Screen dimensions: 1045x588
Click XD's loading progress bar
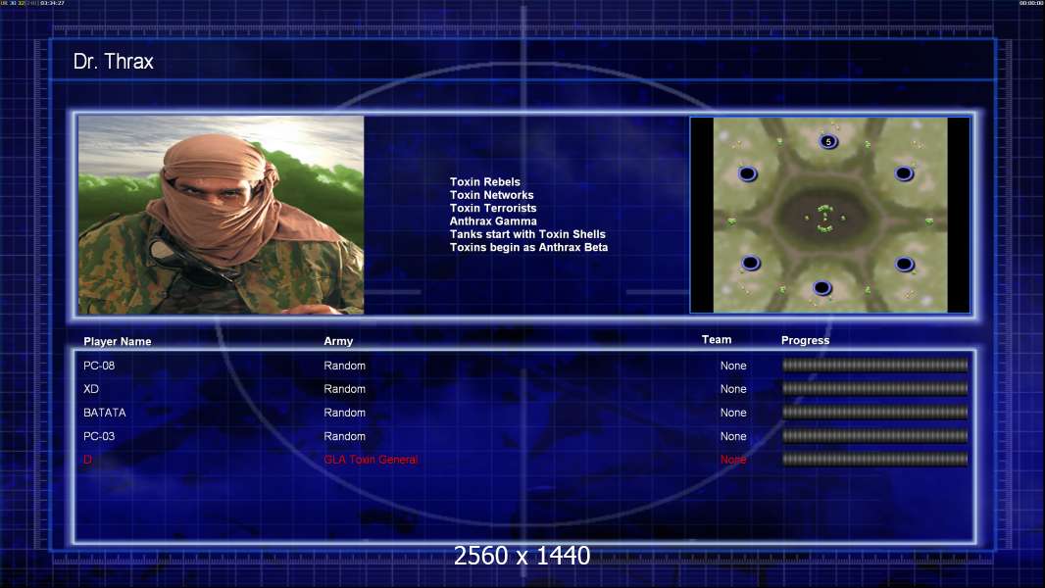pos(874,388)
